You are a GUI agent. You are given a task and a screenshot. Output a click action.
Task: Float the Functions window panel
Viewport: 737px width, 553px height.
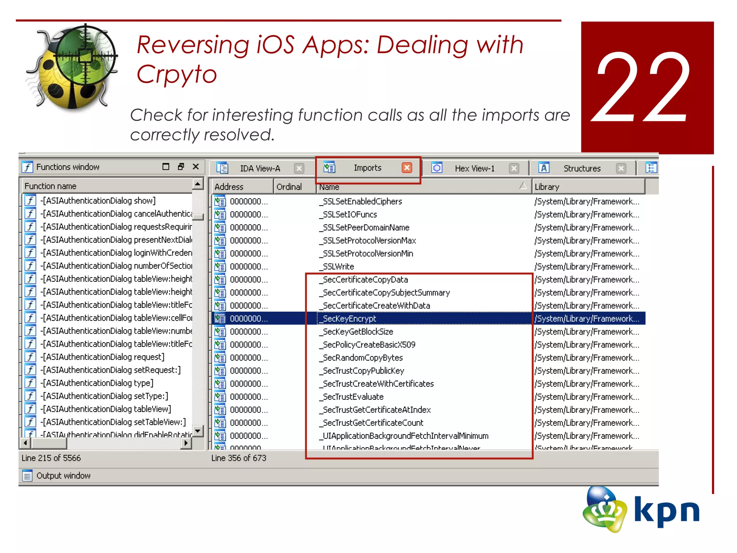[x=181, y=167]
